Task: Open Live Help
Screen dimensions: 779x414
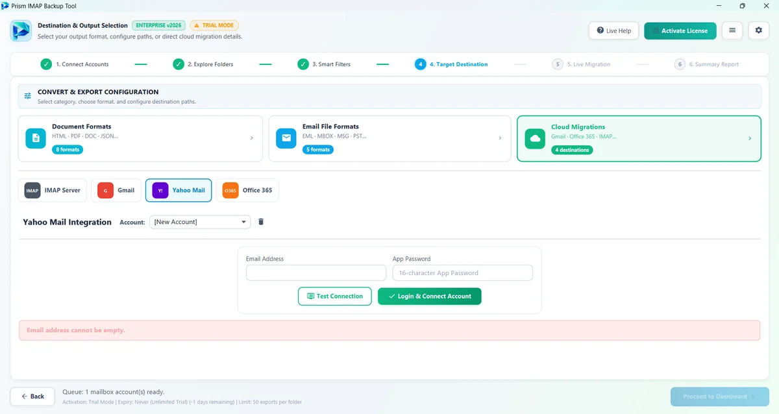Action: pos(614,30)
